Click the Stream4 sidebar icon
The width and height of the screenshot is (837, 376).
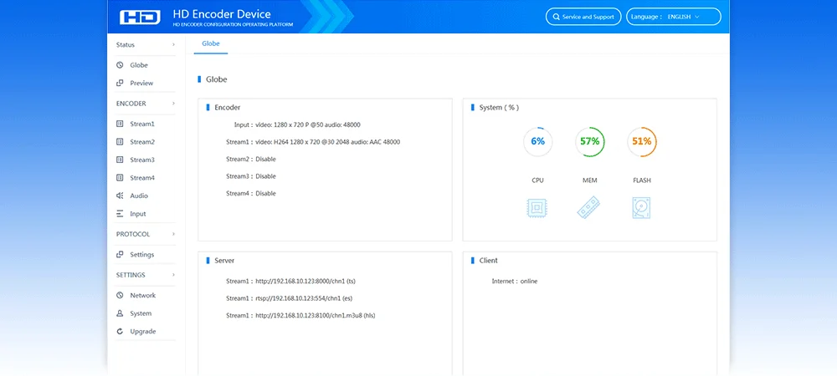pyautogui.click(x=120, y=178)
